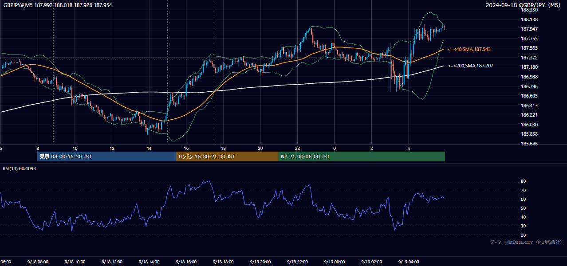
Task: Click price axis label 187.947
Action: coord(529,29)
